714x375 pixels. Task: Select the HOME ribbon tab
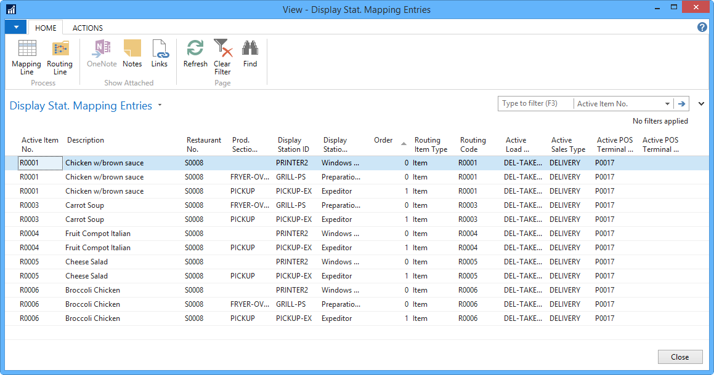[46, 28]
